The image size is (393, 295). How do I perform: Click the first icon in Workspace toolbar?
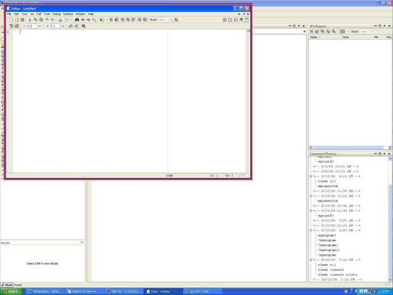click(x=311, y=31)
